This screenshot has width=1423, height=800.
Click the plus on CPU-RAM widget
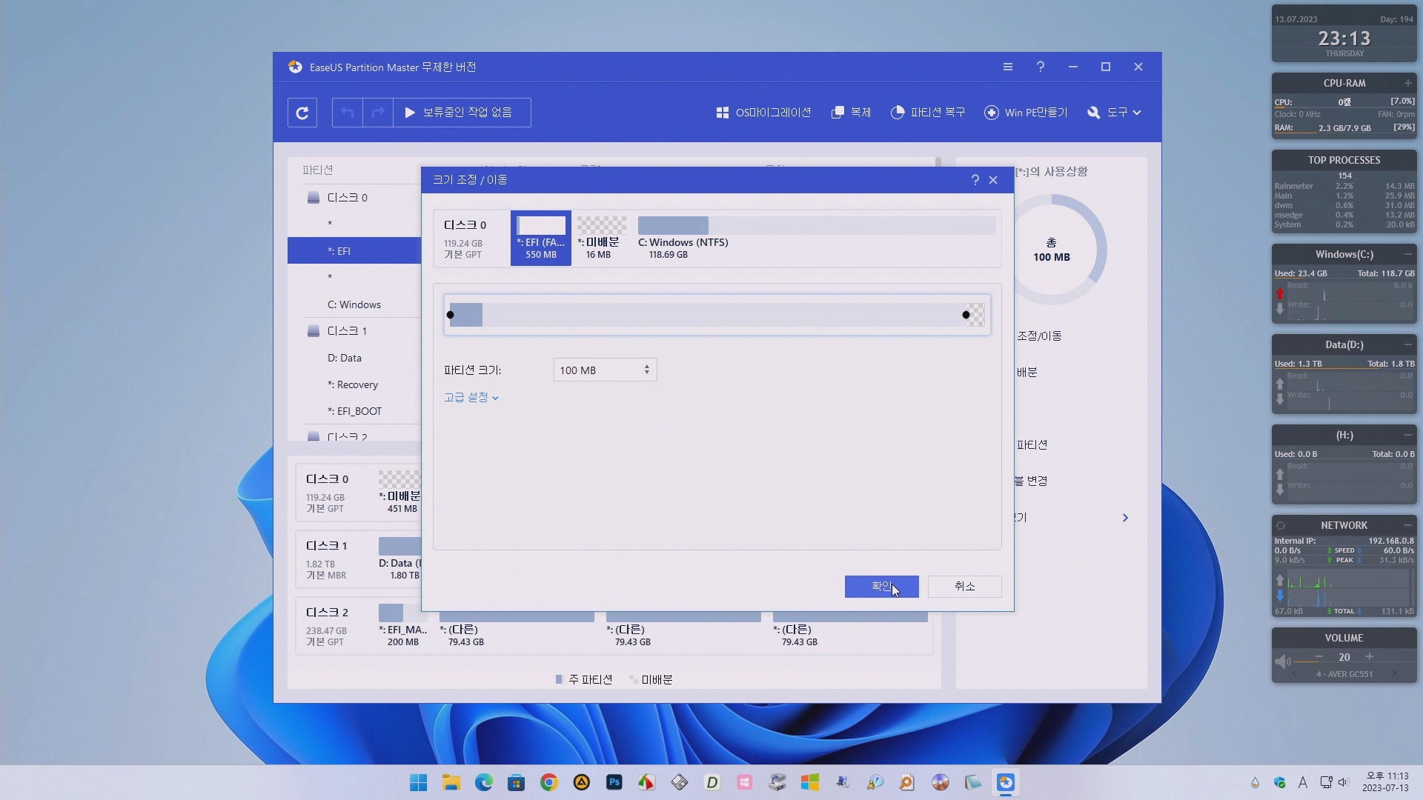1407,83
